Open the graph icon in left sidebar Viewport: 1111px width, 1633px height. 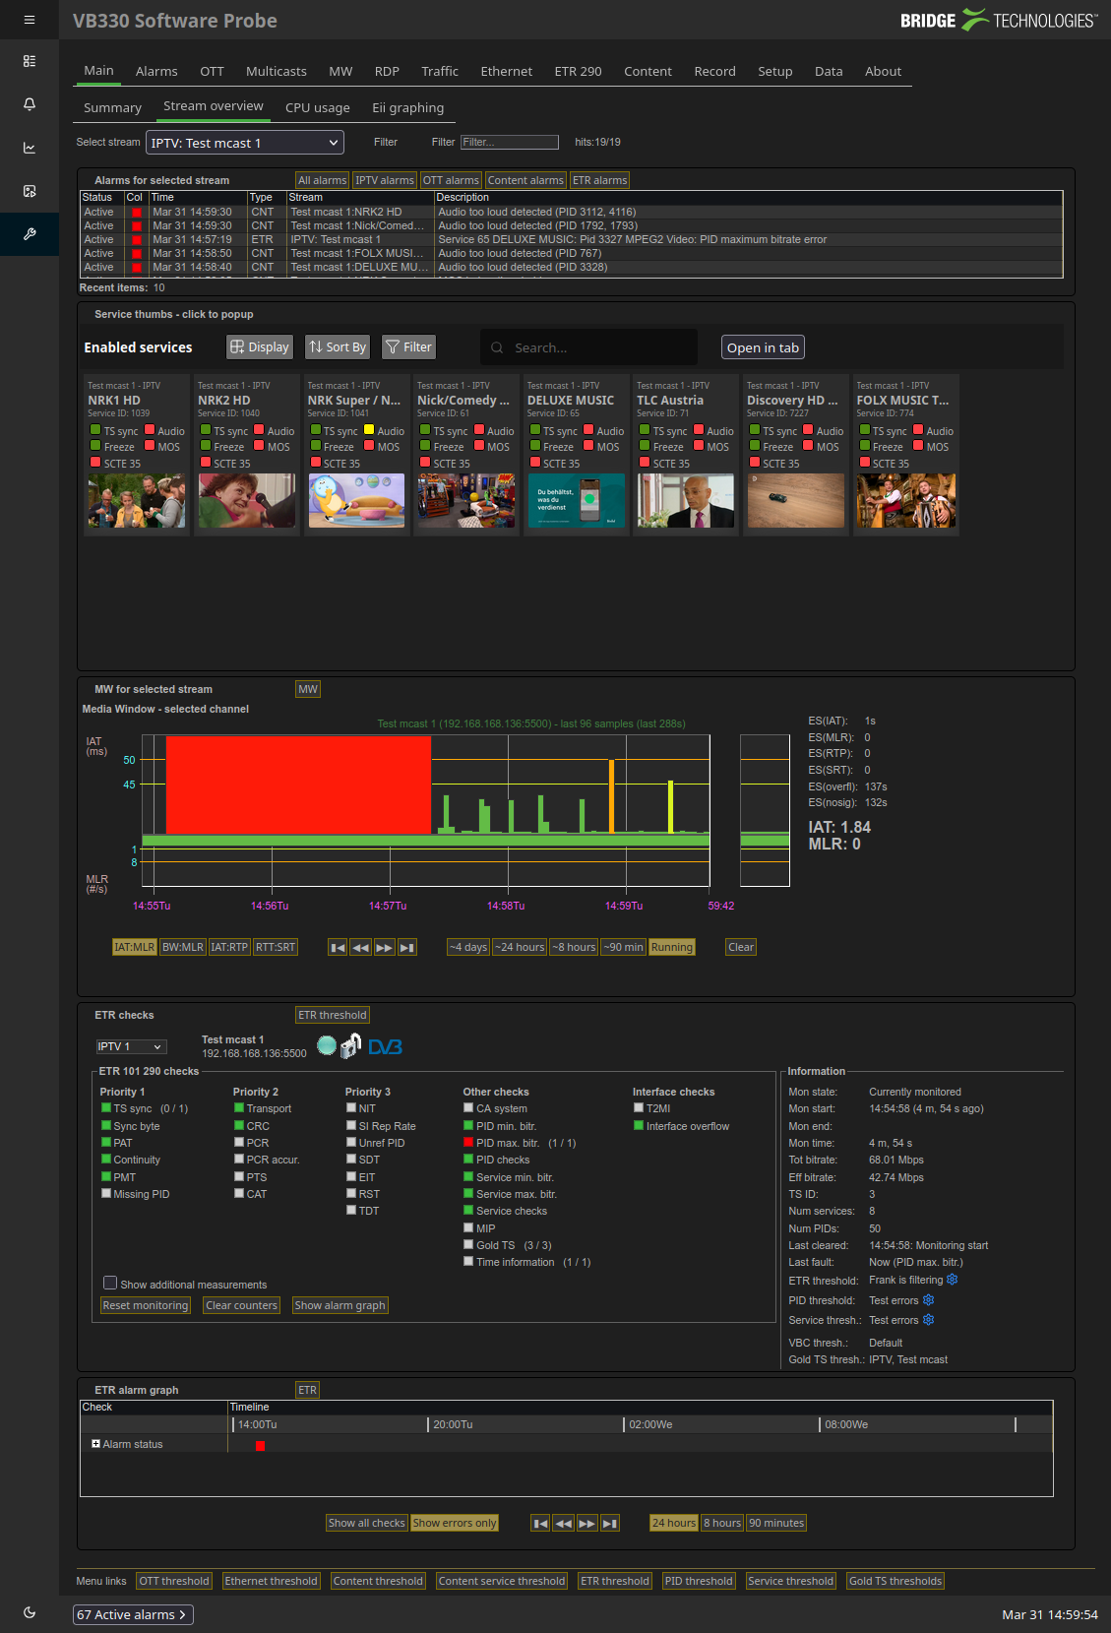30,148
